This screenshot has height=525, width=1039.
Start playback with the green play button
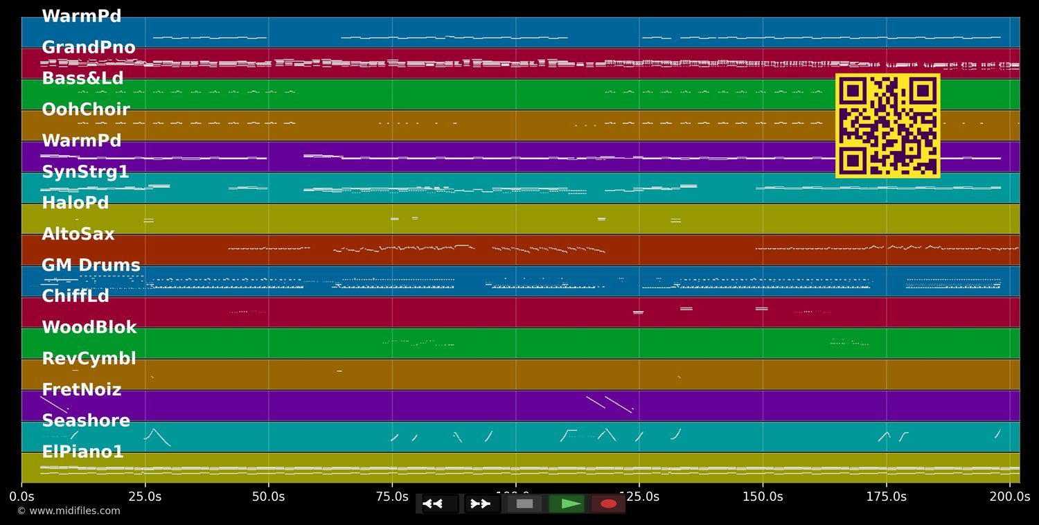(567, 504)
